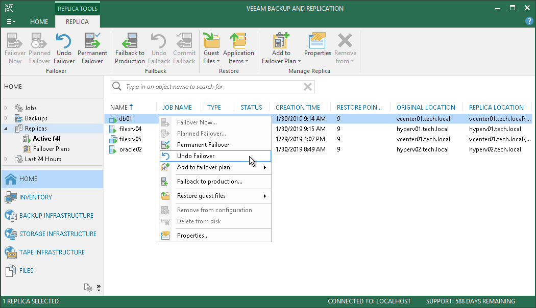Open Guest Files restore dropdown

(x=211, y=48)
